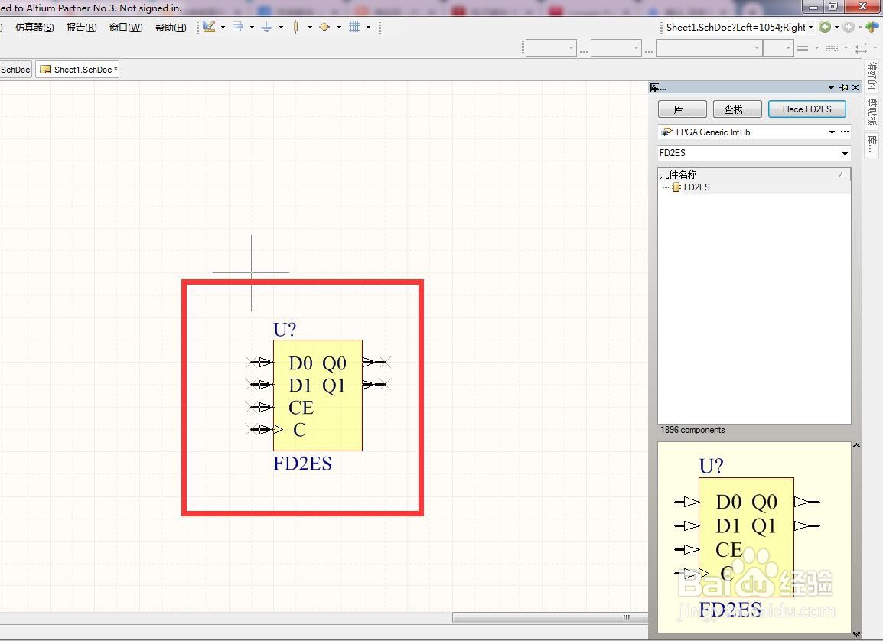
Task: Select the power sources ground icon
Action: click(x=267, y=27)
